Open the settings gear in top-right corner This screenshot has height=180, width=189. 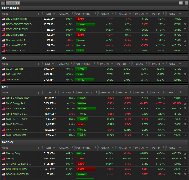(186, 3)
